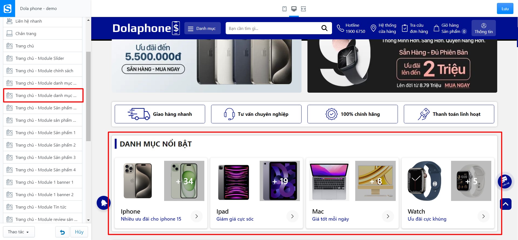
Task: Click the Hệ thống cửa hàng link
Action: pos(384,28)
